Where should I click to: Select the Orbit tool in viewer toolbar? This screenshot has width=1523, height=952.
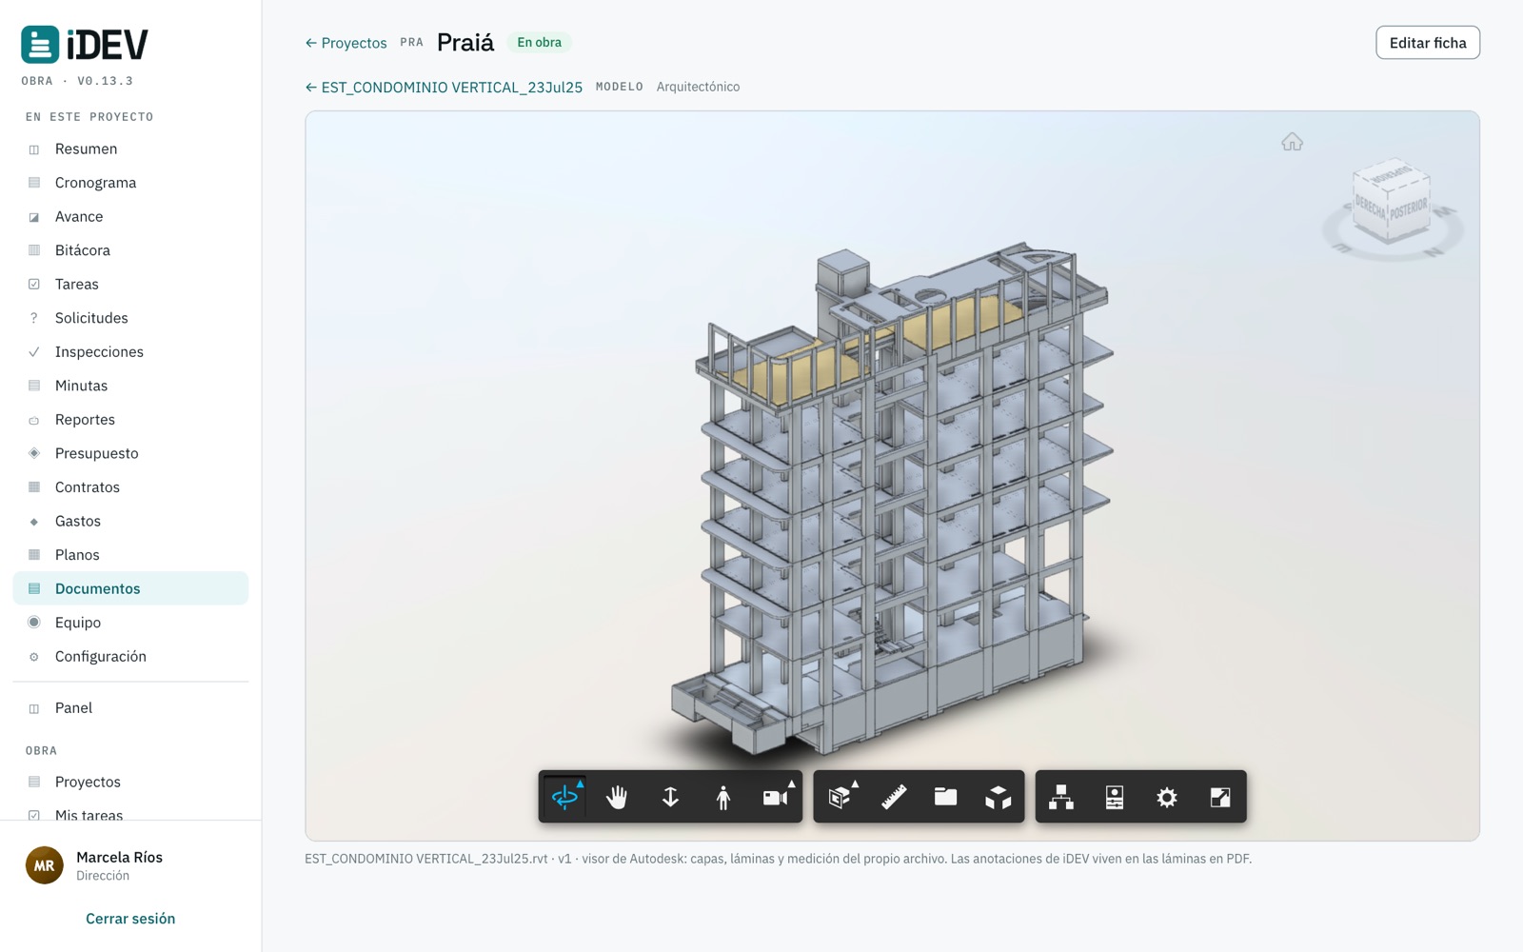coord(565,796)
